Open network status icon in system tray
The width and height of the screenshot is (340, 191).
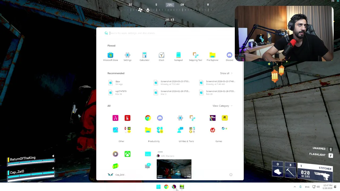(x=314, y=187)
